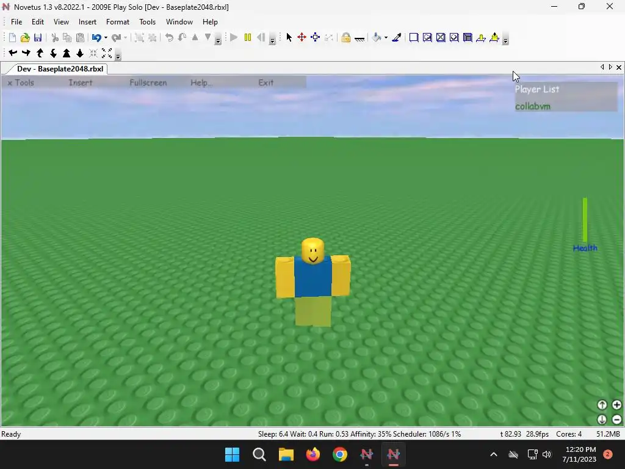Click the camera pan right arrow

pos(26,53)
